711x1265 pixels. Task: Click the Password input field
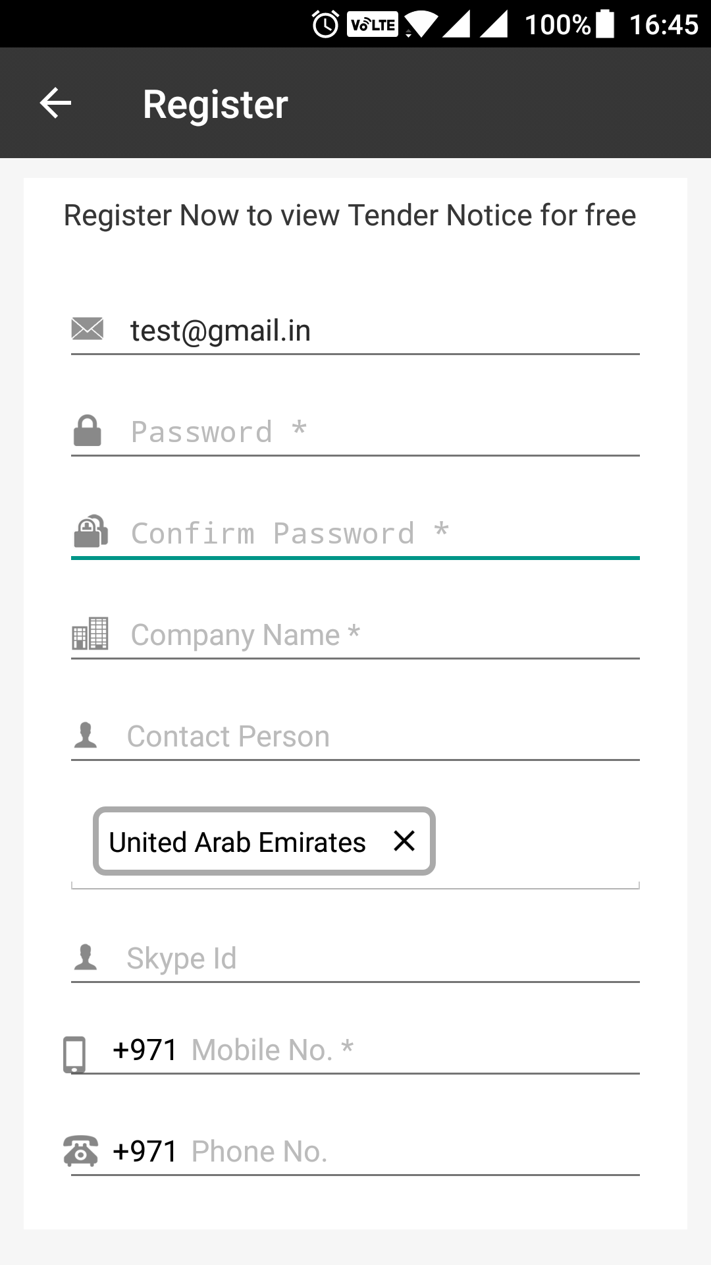[x=382, y=432]
